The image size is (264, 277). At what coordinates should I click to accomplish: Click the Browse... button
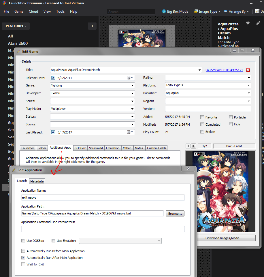175,213
